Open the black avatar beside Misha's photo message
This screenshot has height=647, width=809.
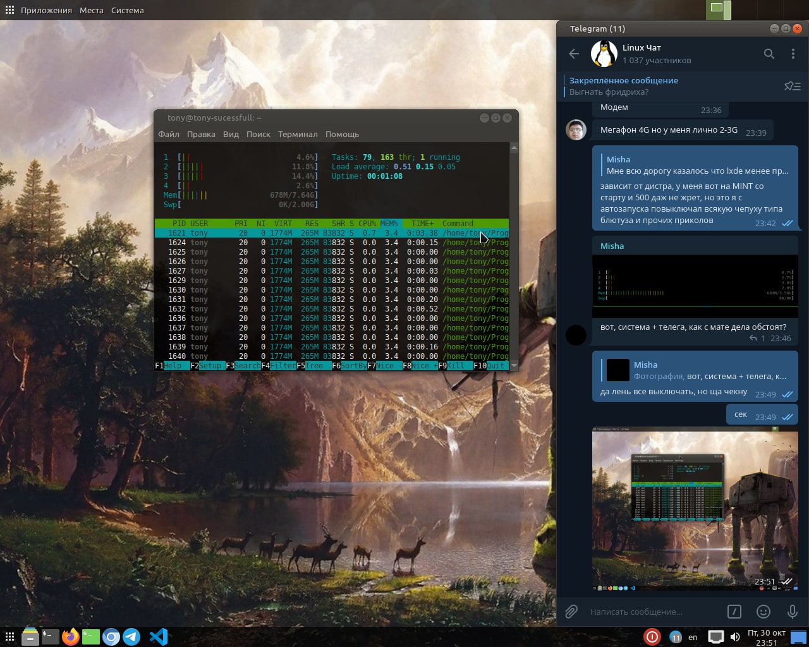pos(576,335)
